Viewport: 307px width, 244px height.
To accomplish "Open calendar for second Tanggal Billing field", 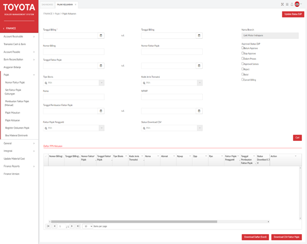I will point(199,35).
